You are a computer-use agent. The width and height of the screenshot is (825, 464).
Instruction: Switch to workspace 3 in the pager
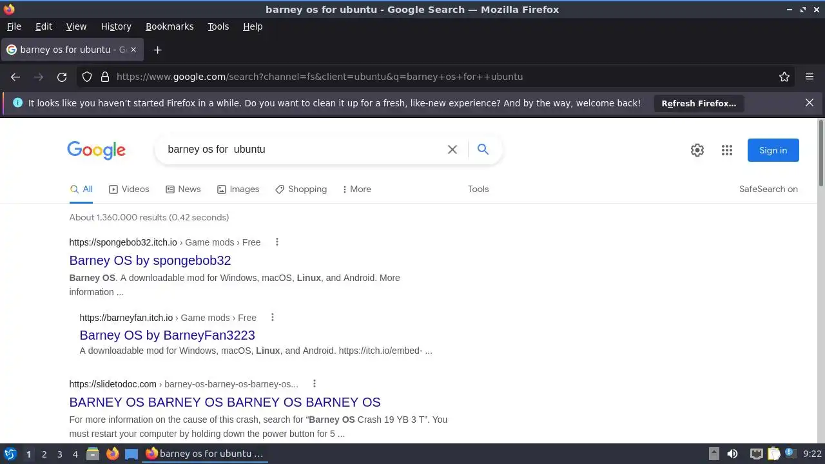(59, 454)
